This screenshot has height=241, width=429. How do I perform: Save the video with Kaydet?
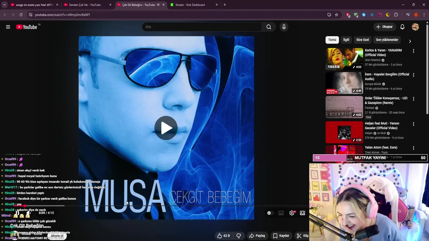click(281, 236)
